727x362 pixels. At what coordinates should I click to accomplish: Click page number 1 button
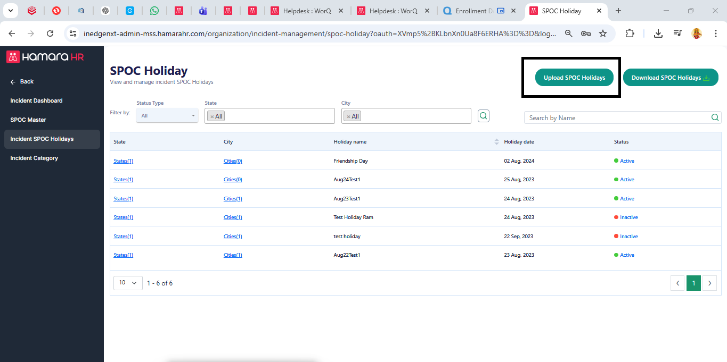693,283
